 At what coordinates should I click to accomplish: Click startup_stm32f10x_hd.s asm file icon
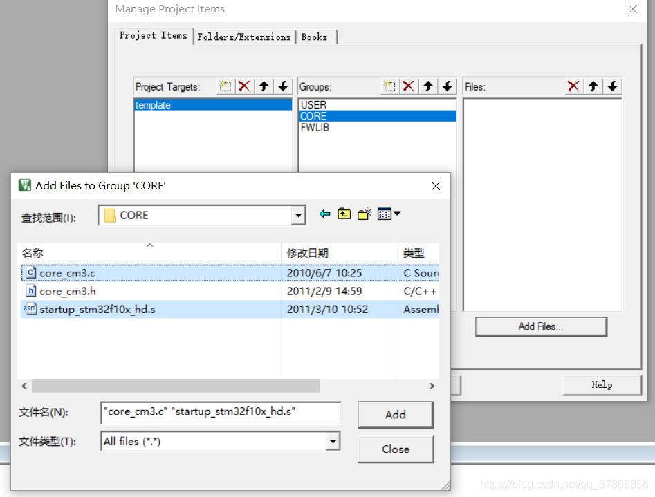point(30,309)
